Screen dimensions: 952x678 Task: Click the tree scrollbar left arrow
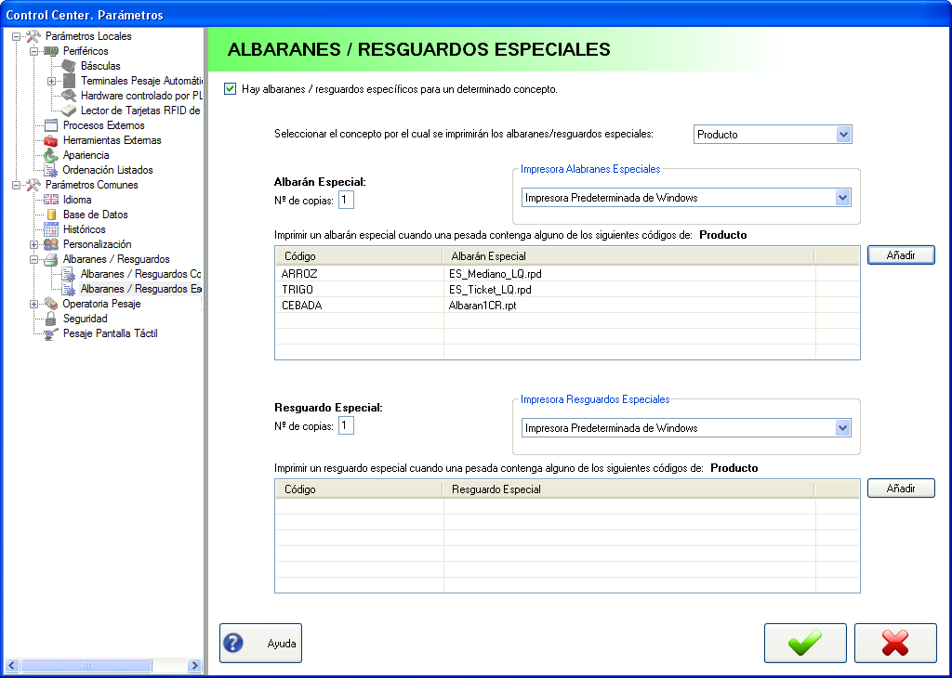coord(11,665)
